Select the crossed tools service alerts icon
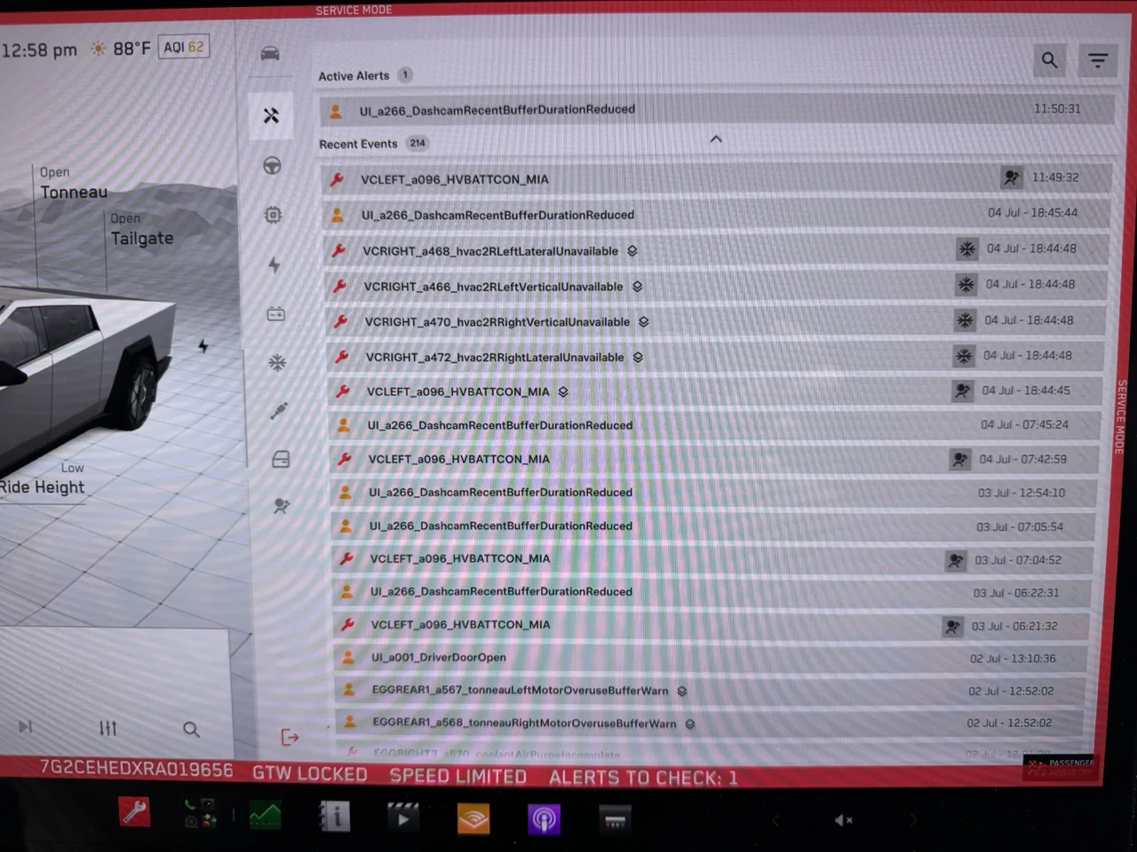This screenshot has height=852, width=1137. (272, 115)
